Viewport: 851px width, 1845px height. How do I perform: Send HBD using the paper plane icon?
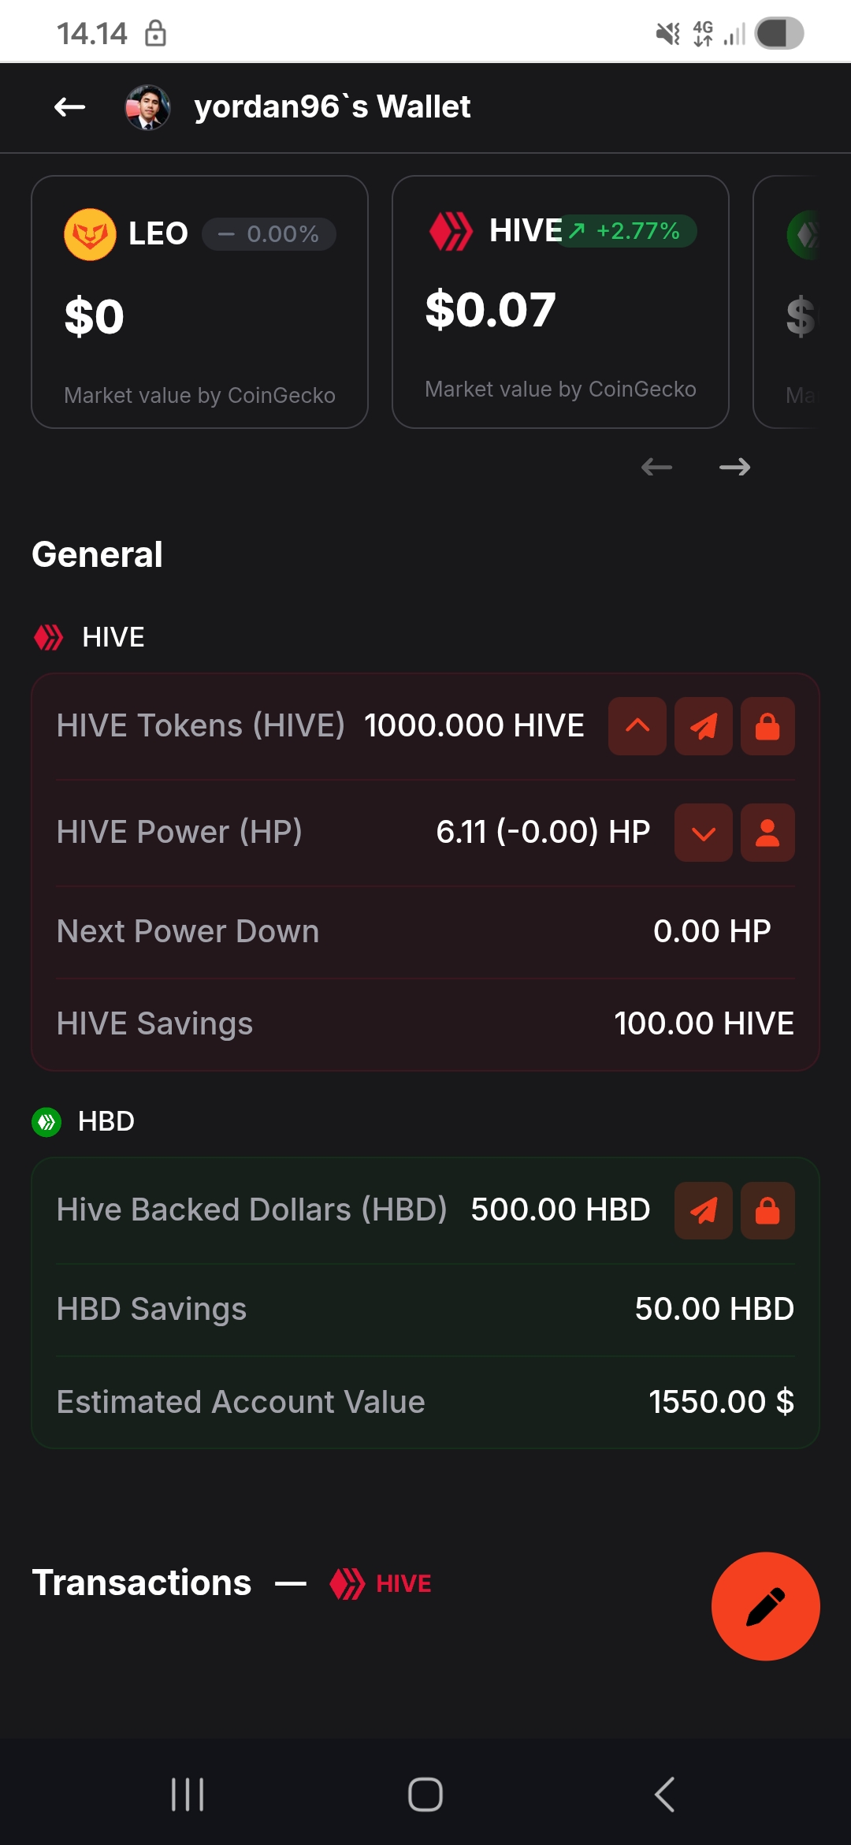[x=704, y=1210]
